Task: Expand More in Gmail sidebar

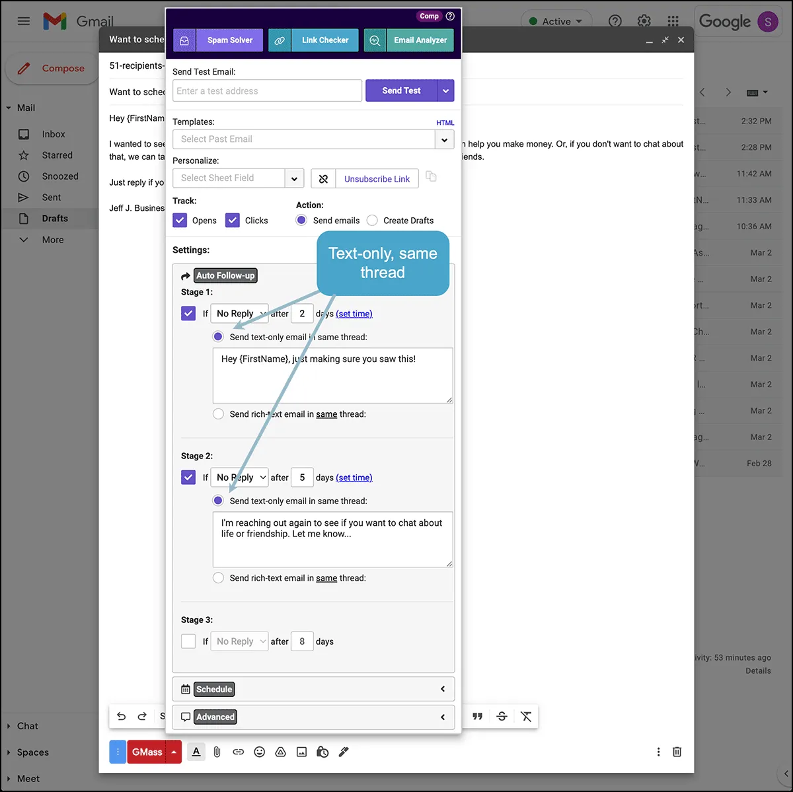Action: pyautogui.click(x=52, y=240)
